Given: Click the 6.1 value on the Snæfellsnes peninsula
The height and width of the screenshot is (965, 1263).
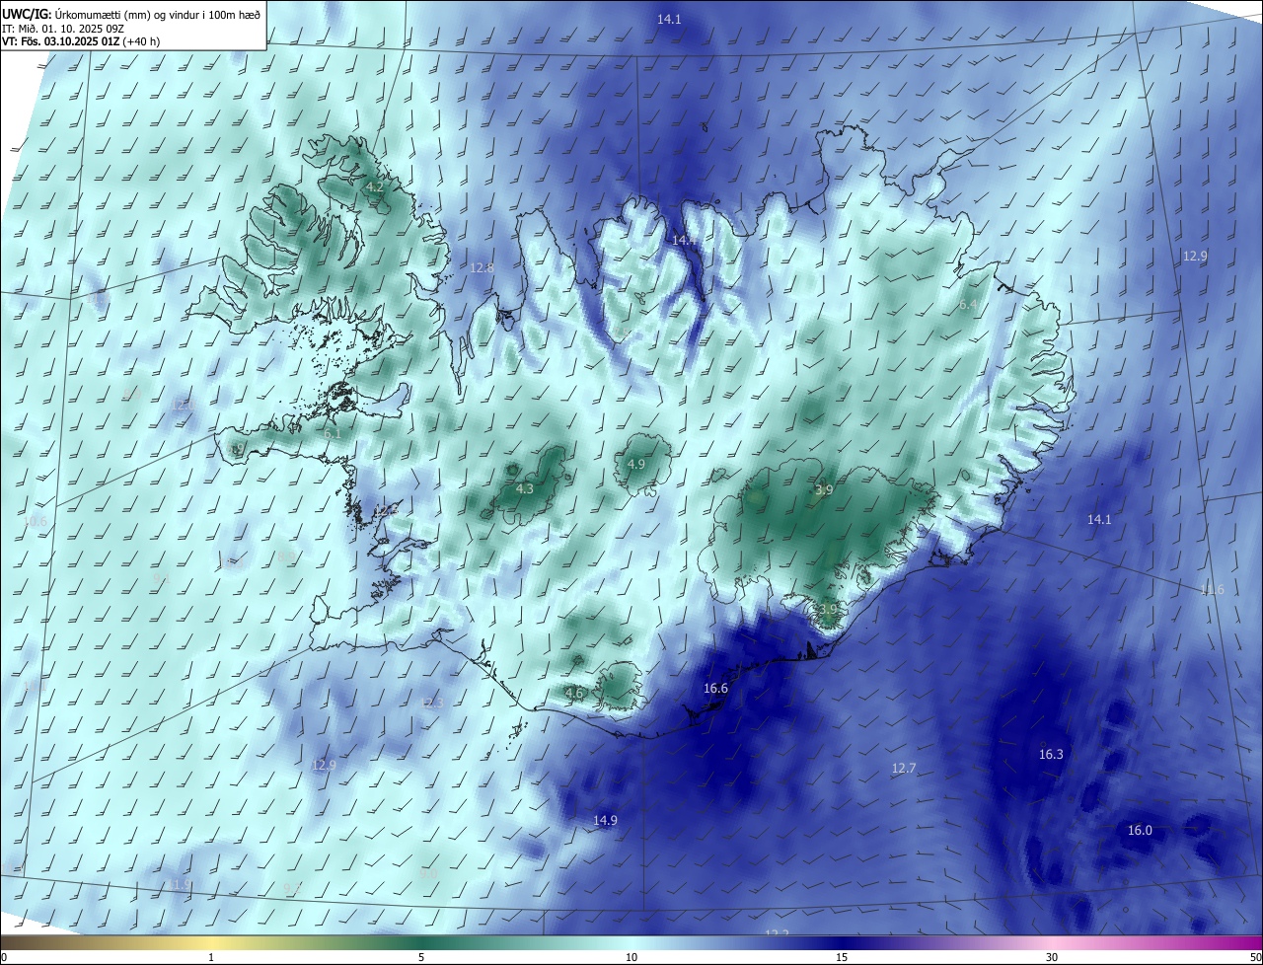Looking at the screenshot, I should (333, 433).
